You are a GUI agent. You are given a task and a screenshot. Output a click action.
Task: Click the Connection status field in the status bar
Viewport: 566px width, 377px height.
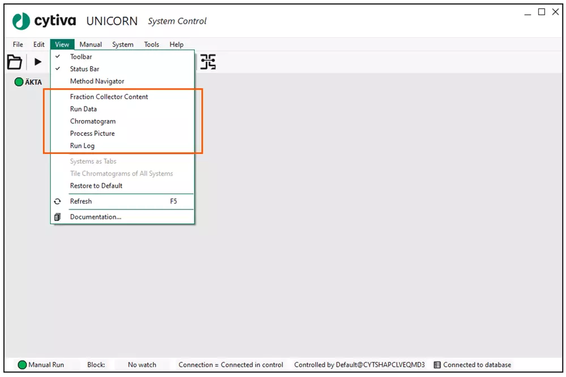click(230, 365)
